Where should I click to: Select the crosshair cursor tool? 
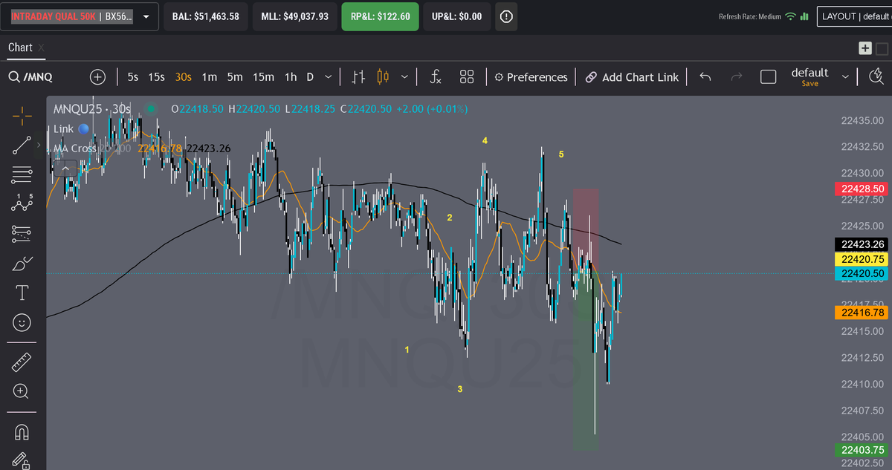point(22,115)
